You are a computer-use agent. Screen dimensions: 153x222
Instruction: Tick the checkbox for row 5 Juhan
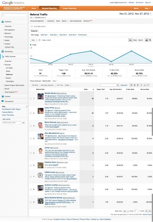[x=31, y=153]
